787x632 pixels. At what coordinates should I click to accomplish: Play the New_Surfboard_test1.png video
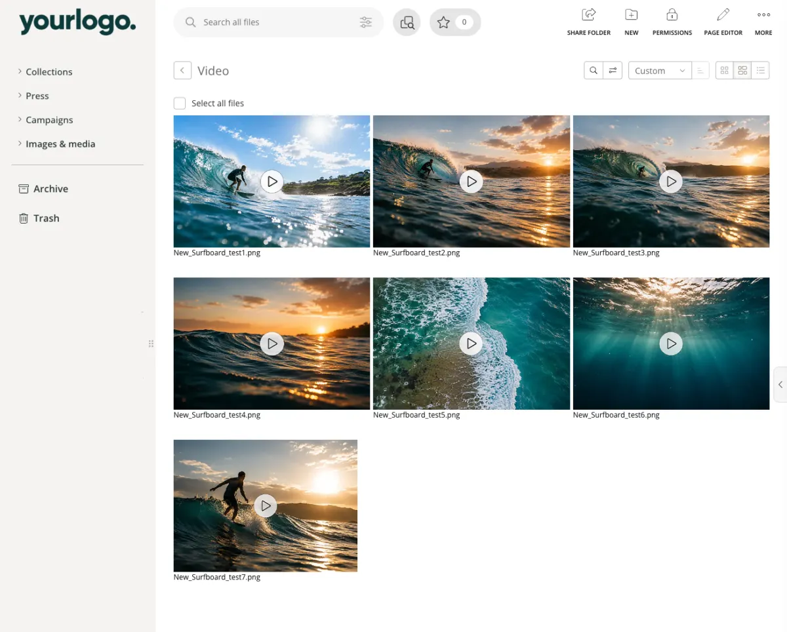tap(272, 182)
